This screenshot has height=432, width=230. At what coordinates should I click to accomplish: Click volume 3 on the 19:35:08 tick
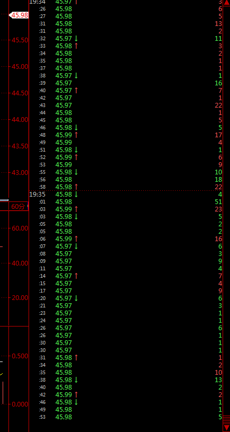click(x=220, y=254)
